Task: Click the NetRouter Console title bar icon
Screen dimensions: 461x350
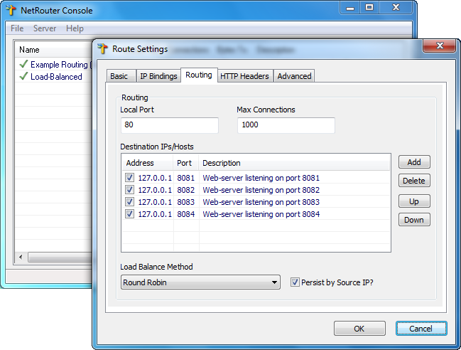Action: (x=11, y=10)
